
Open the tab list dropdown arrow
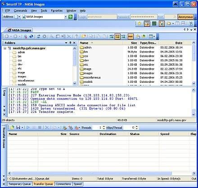[x=191, y=30]
